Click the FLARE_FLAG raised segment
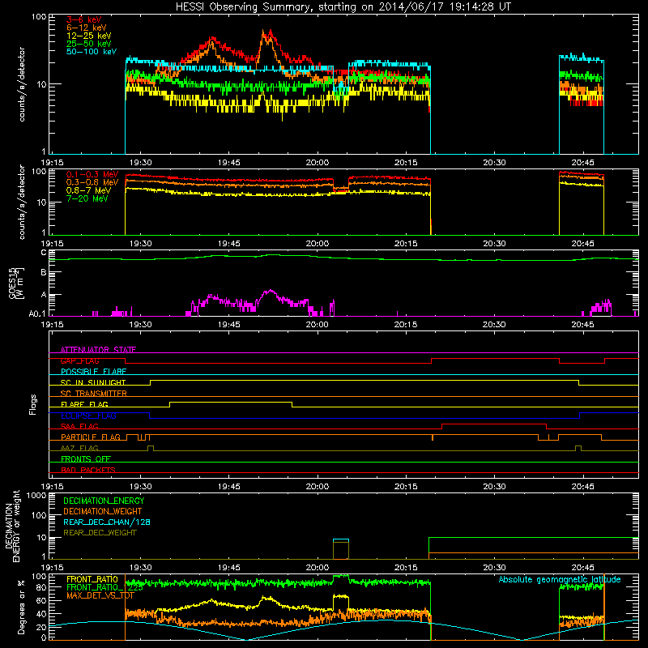 pyautogui.click(x=231, y=402)
